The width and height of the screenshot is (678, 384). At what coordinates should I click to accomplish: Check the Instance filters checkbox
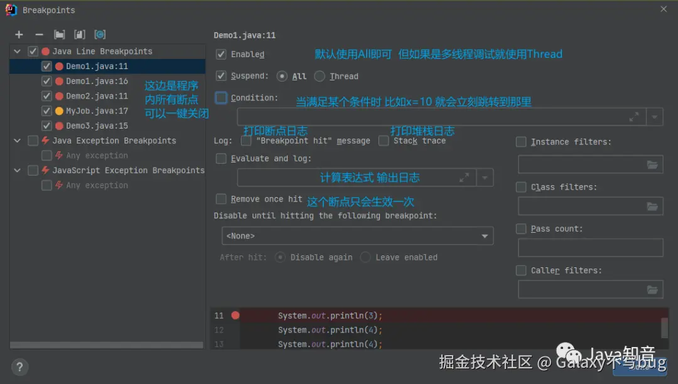pos(521,142)
